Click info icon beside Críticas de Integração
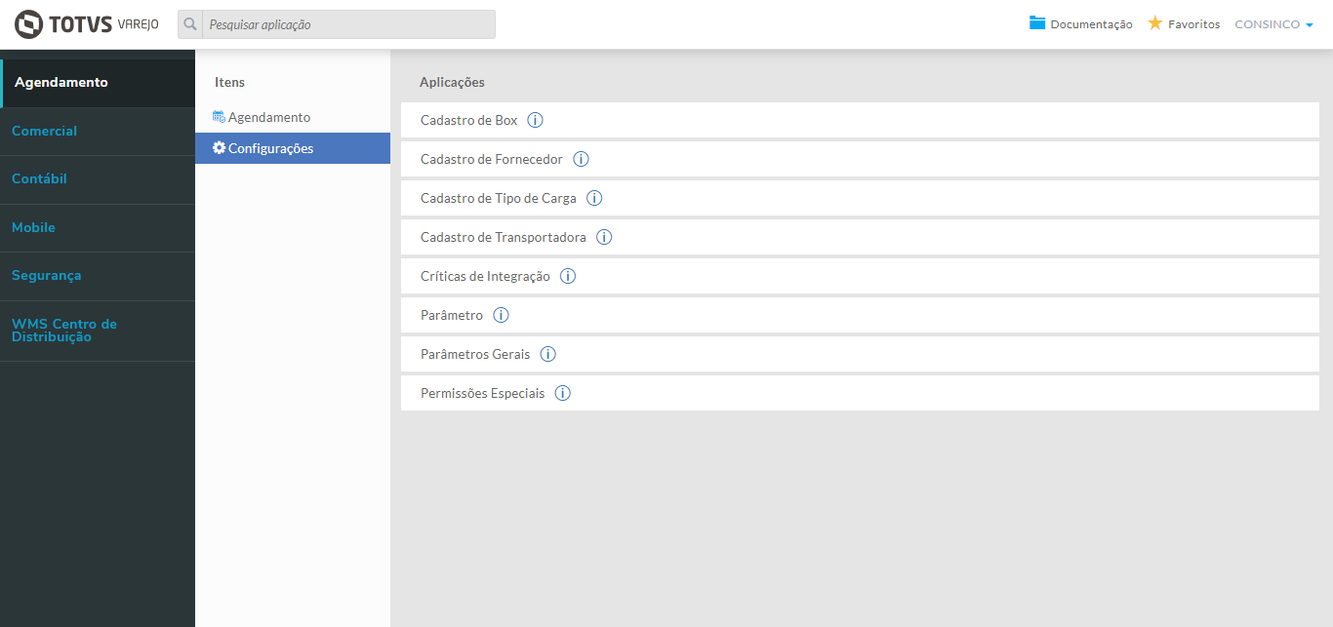 pos(568,276)
